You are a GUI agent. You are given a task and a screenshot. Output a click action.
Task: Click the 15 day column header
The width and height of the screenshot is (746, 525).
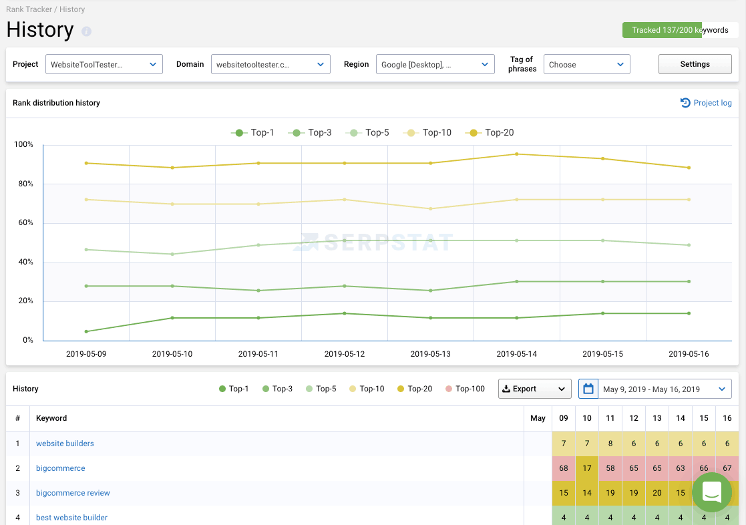tap(704, 418)
